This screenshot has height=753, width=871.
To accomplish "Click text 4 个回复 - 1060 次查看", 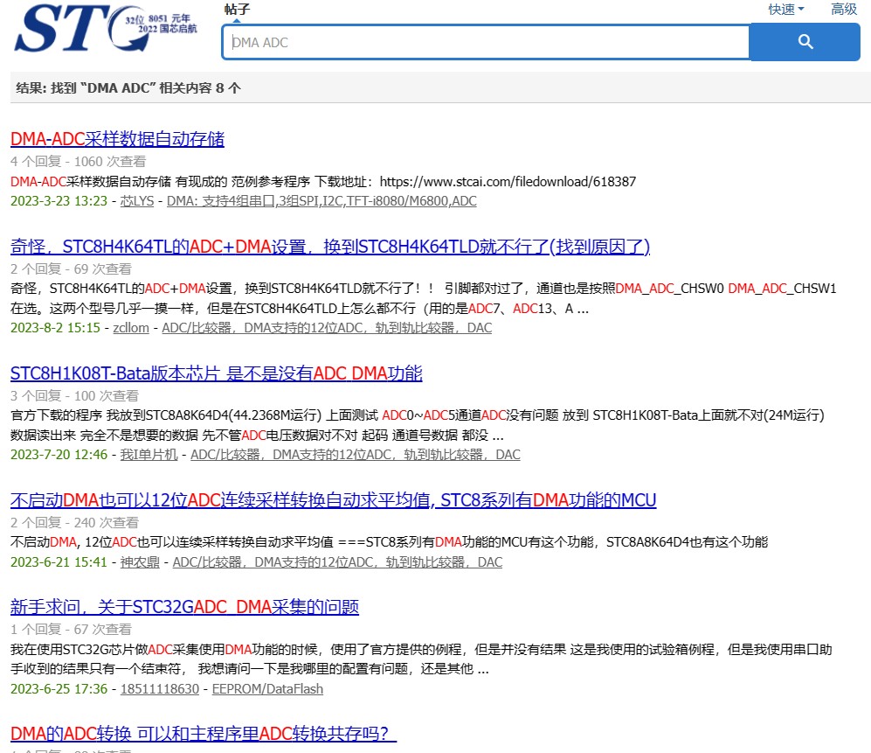I will [79, 162].
